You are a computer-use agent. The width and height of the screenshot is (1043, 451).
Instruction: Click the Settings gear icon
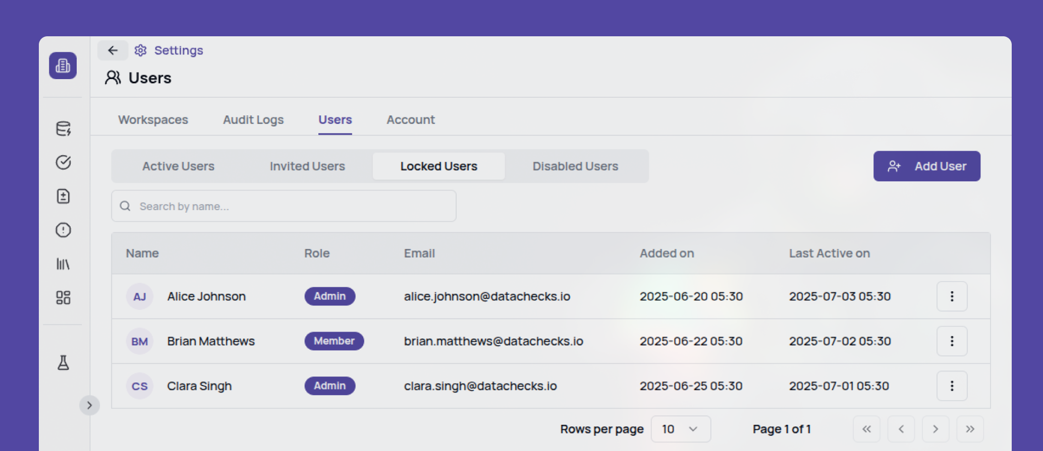click(x=140, y=50)
